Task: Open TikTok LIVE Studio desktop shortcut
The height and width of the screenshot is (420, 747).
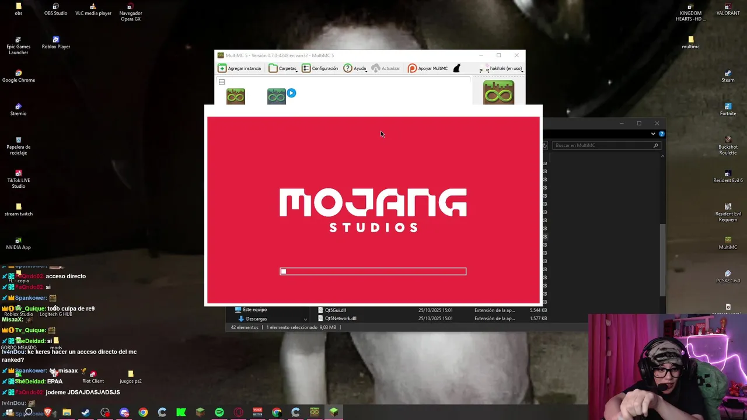Action: (x=19, y=179)
